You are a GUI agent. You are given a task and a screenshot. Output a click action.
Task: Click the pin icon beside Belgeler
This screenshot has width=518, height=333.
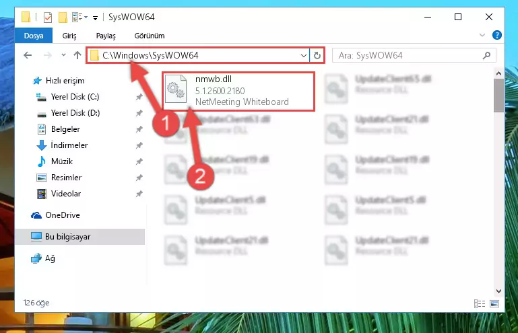click(139, 129)
